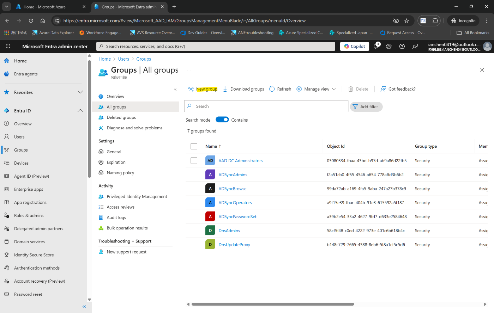Open the DnsUpdateProxy group link
Image resolution: width=494 pixels, height=313 pixels.
pos(234,245)
